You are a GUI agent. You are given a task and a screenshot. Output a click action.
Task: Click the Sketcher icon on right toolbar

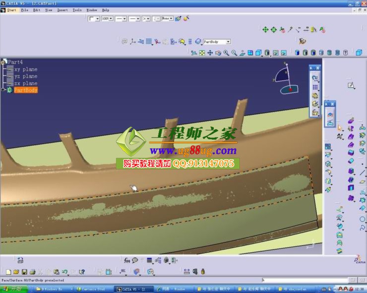point(351,85)
